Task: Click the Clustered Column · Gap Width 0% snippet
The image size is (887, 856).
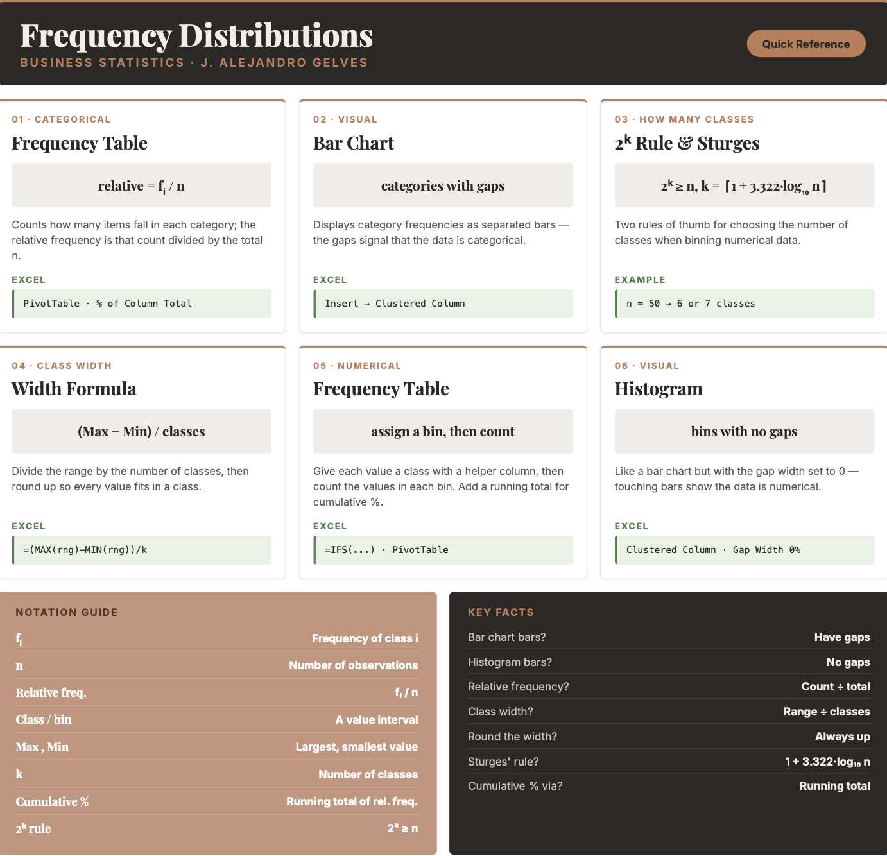Action: coord(745,550)
